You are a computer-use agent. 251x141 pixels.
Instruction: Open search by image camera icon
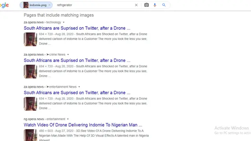(146, 5)
